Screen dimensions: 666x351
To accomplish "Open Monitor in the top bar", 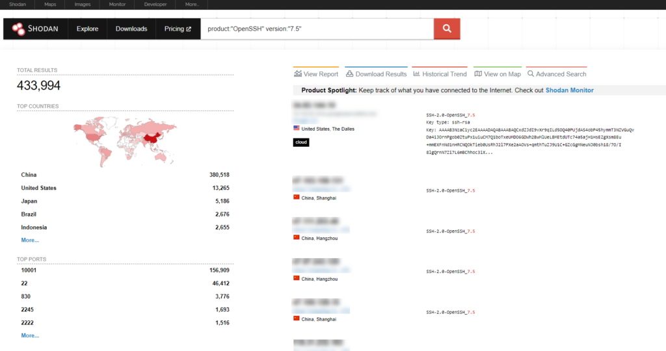I will click(117, 5).
